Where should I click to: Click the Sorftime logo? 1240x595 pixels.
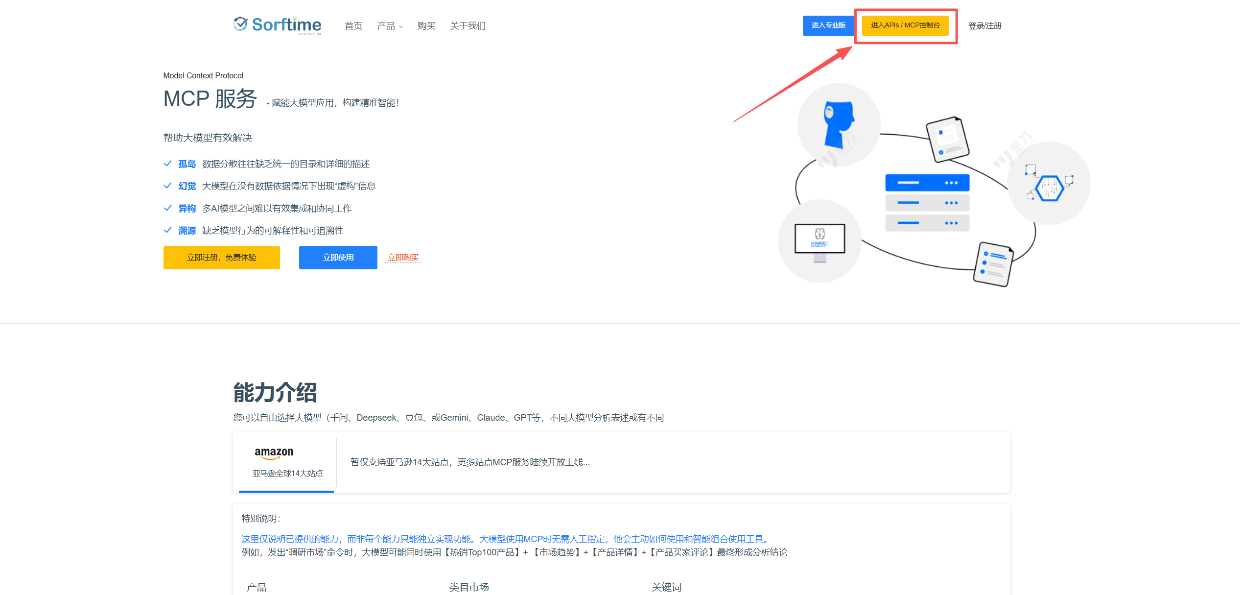(x=278, y=25)
